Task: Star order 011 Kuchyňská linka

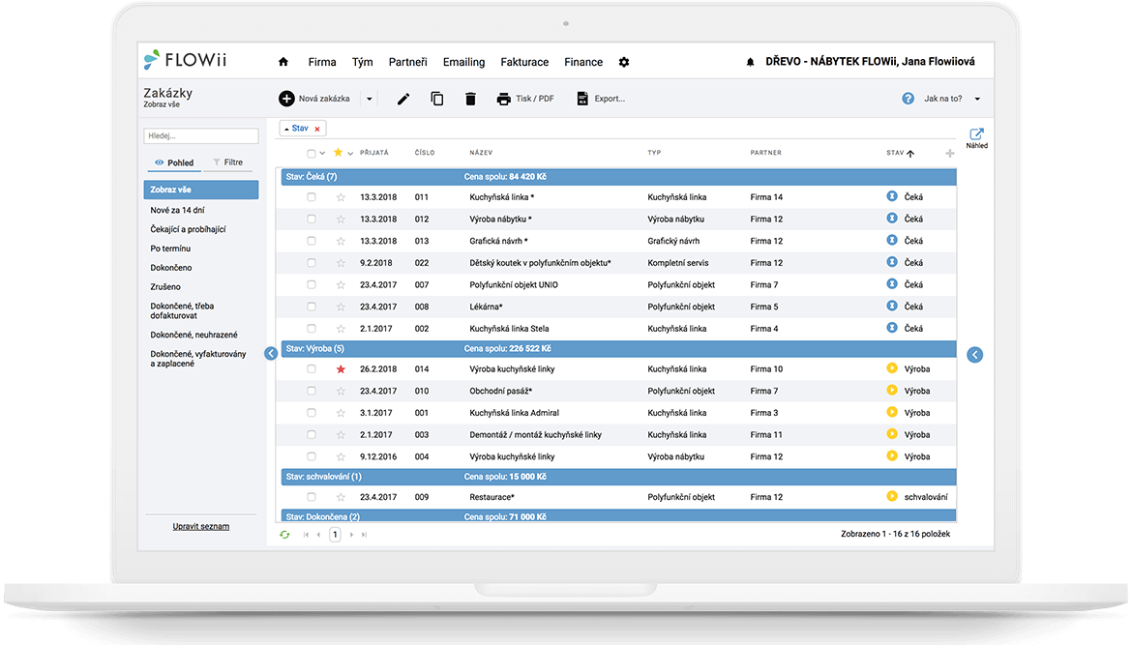Action: click(341, 197)
